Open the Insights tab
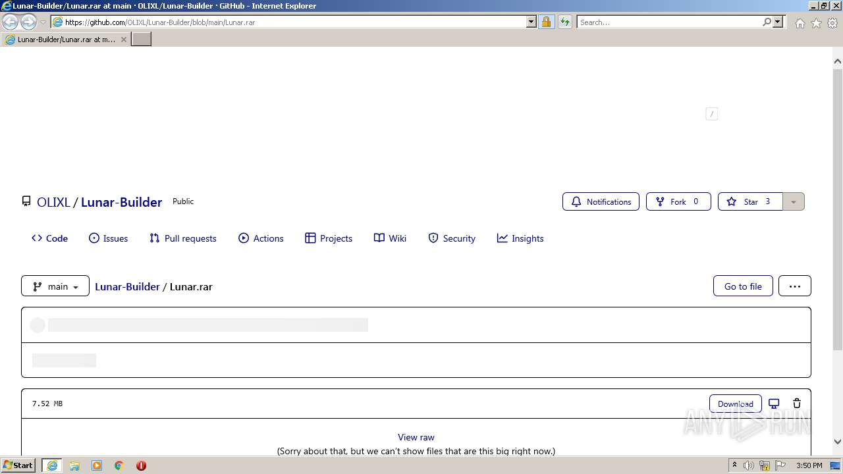 tap(520, 238)
